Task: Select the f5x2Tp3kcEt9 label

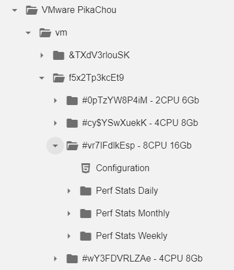Action: [x=96, y=78]
